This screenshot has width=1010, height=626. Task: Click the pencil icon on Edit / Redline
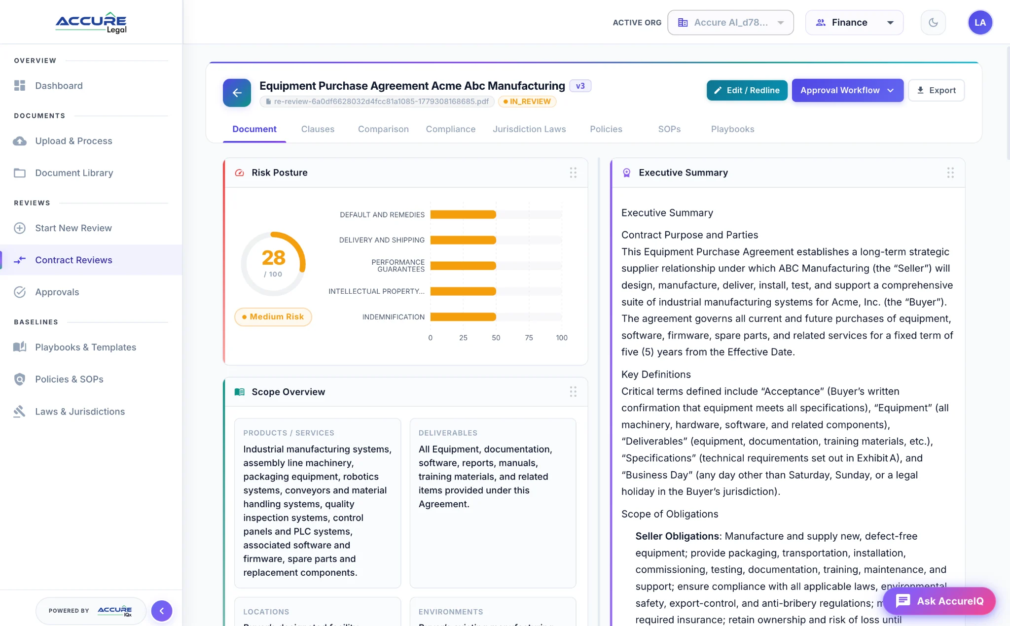point(718,90)
